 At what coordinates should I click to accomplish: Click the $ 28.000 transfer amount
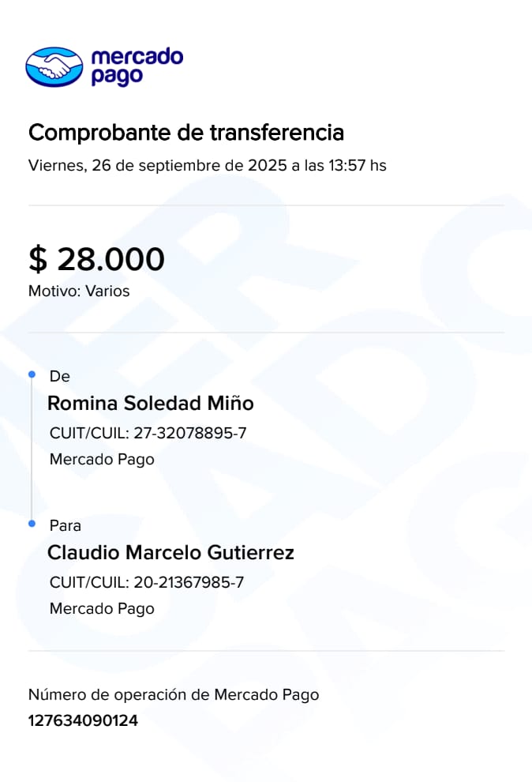click(96, 258)
